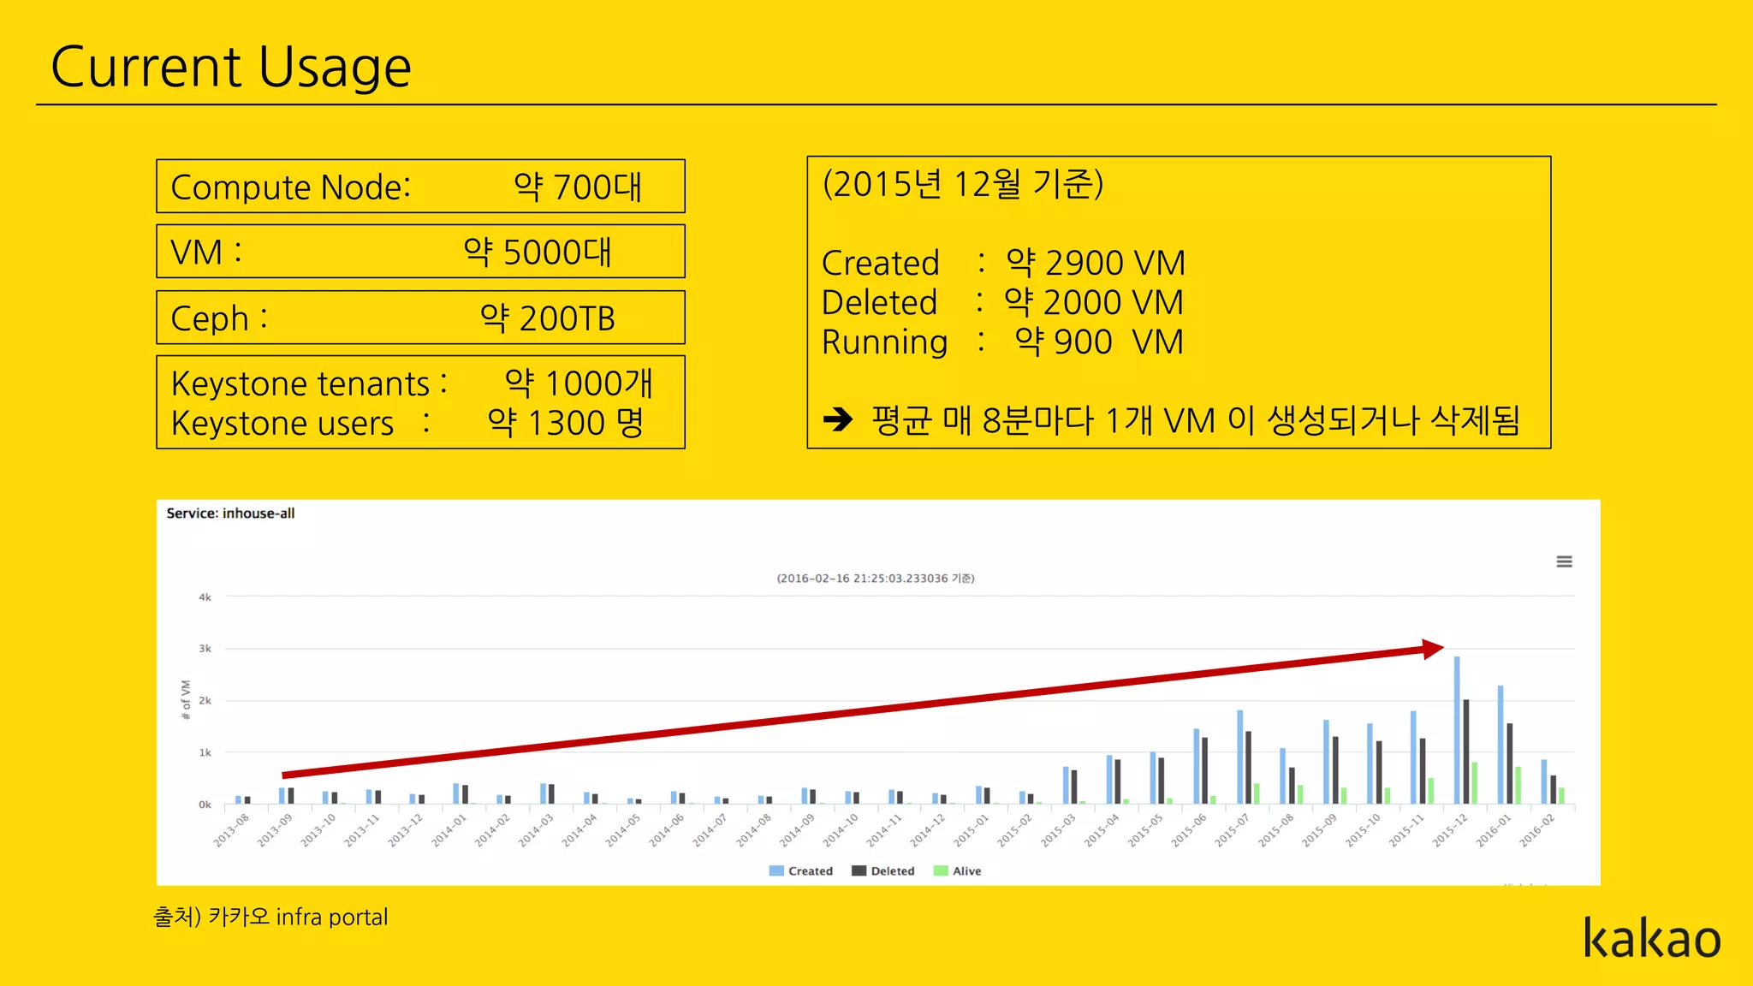Click the 'VM : 약 5000대' box
The width and height of the screenshot is (1753, 986).
pos(420,252)
